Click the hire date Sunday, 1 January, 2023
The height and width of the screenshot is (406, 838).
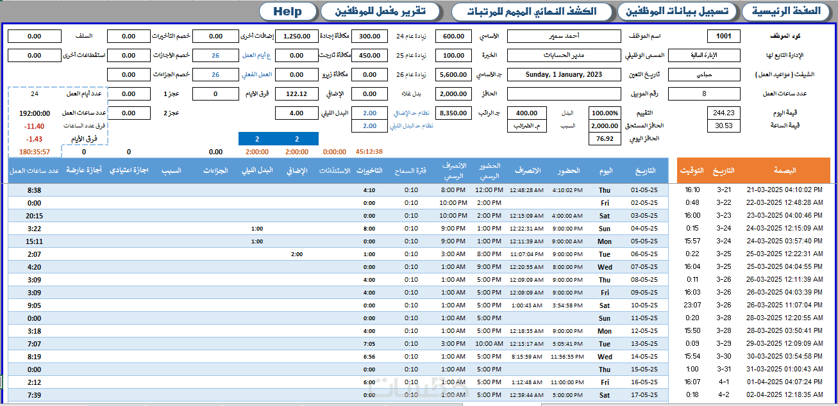[564, 75]
